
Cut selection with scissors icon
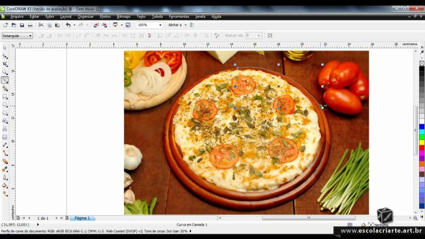click(41, 25)
